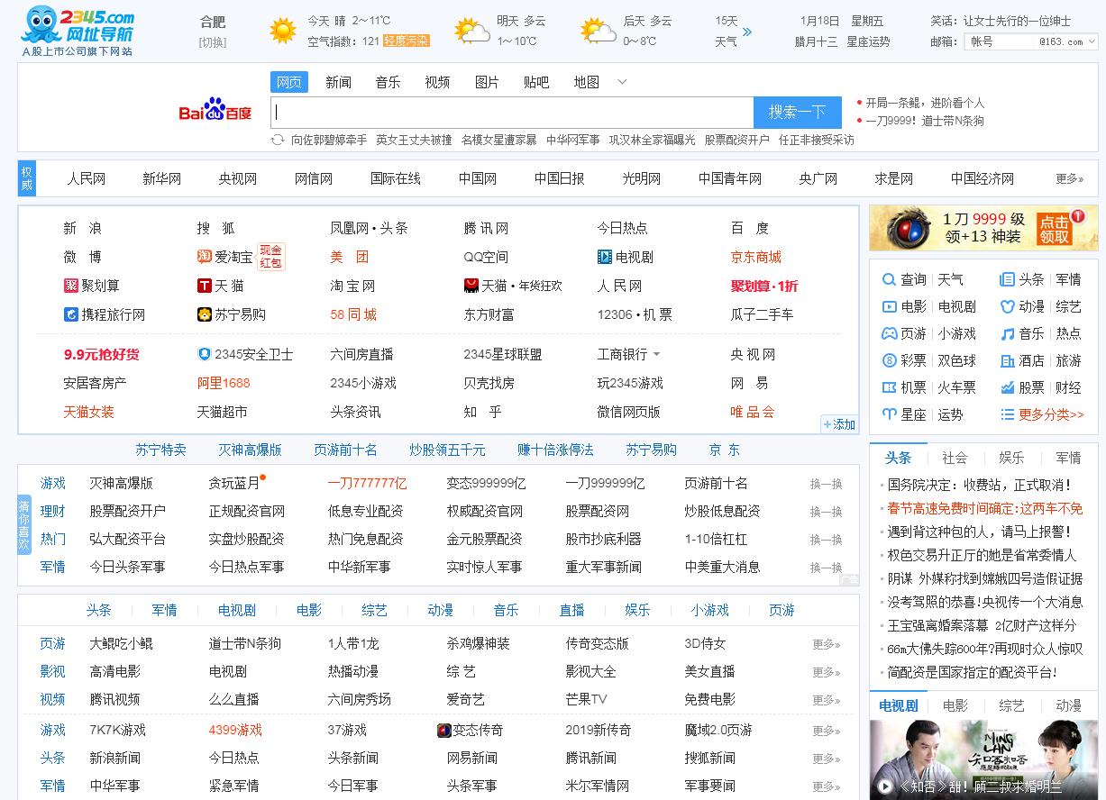Switch to 社会 news tab in sidebar
The image size is (1106, 800).
(955, 458)
